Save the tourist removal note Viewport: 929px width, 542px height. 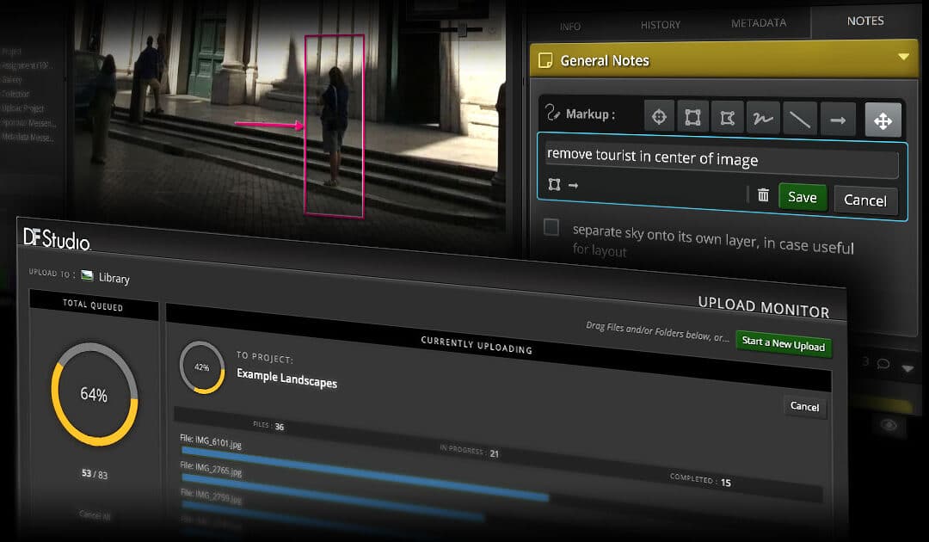click(x=803, y=197)
